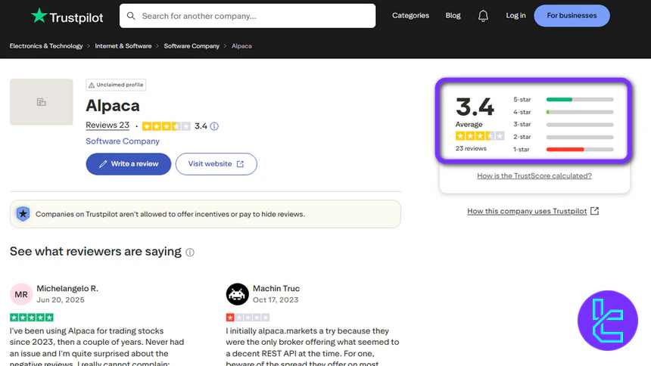This screenshot has width=651, height=366.
Task: Open the Blog menu item
Action: pyautogui.click(x=453, y=15)
